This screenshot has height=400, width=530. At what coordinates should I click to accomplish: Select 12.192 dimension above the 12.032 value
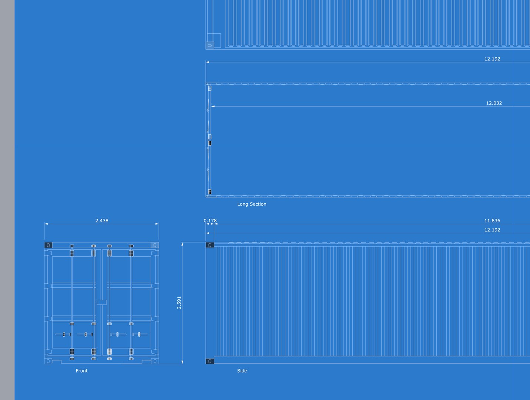click(492, 59)
